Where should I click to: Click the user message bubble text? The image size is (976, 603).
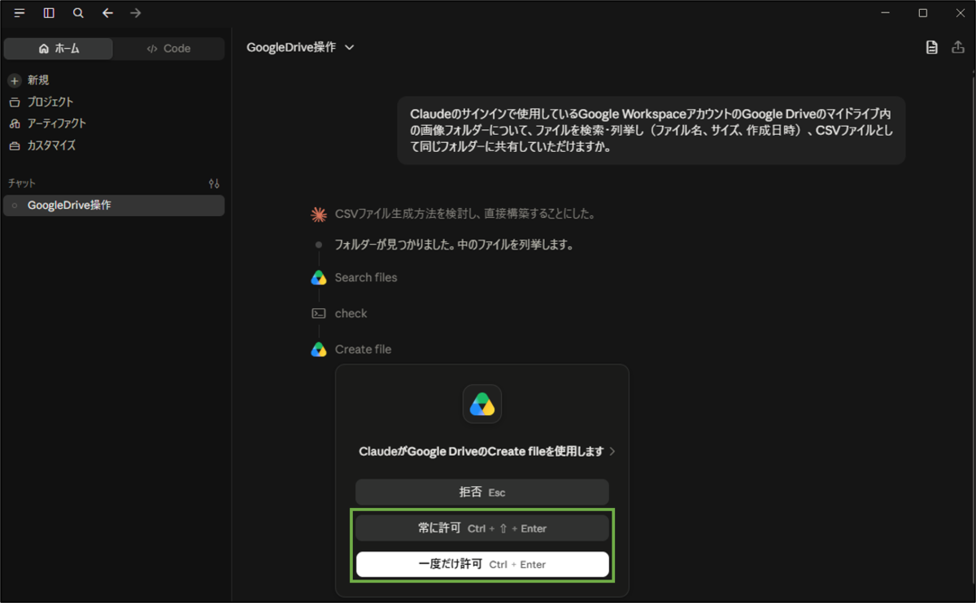[x=651, y=131]
